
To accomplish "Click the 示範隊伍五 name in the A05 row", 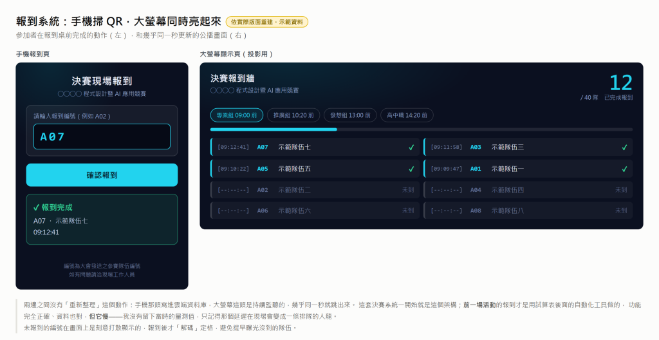I will (294, 169).
